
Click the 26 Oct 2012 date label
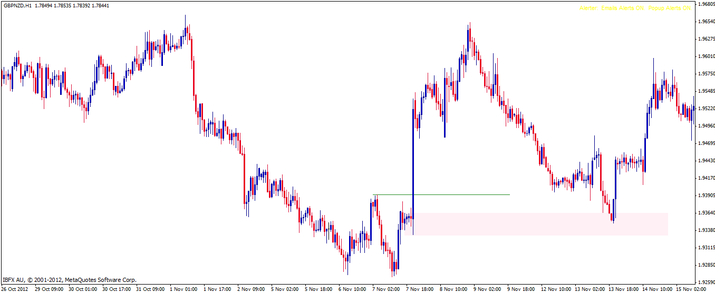click(x=16, y=289)
